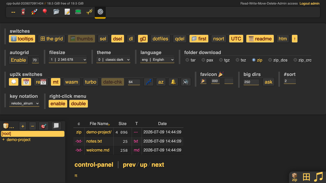Click the autogrid Enable button

(18, 60)
